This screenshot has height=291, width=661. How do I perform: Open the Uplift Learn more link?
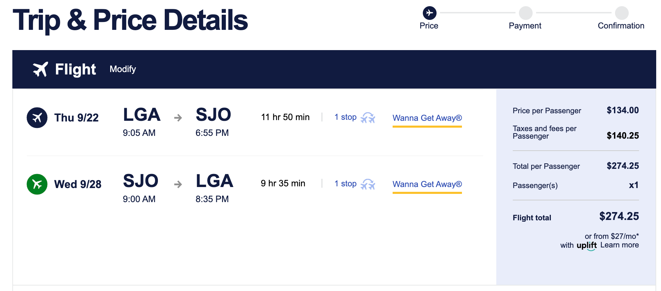619,245
